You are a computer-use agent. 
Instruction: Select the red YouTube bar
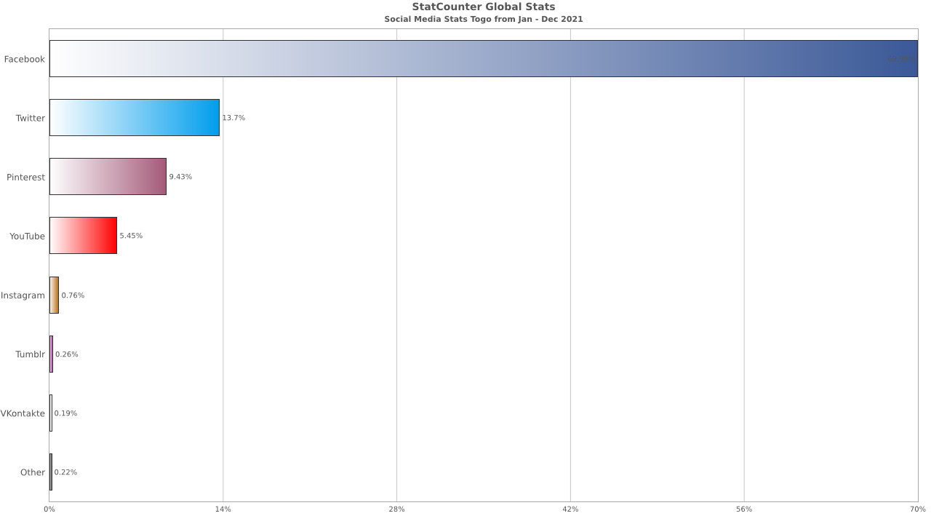83,236
